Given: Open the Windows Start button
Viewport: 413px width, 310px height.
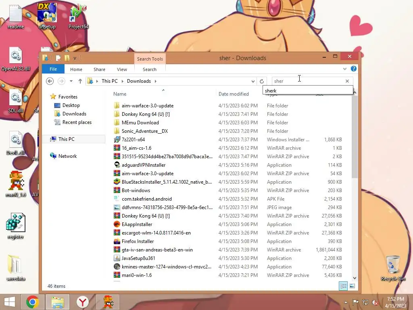Looking at the screenshot, I should click(10, 302).
